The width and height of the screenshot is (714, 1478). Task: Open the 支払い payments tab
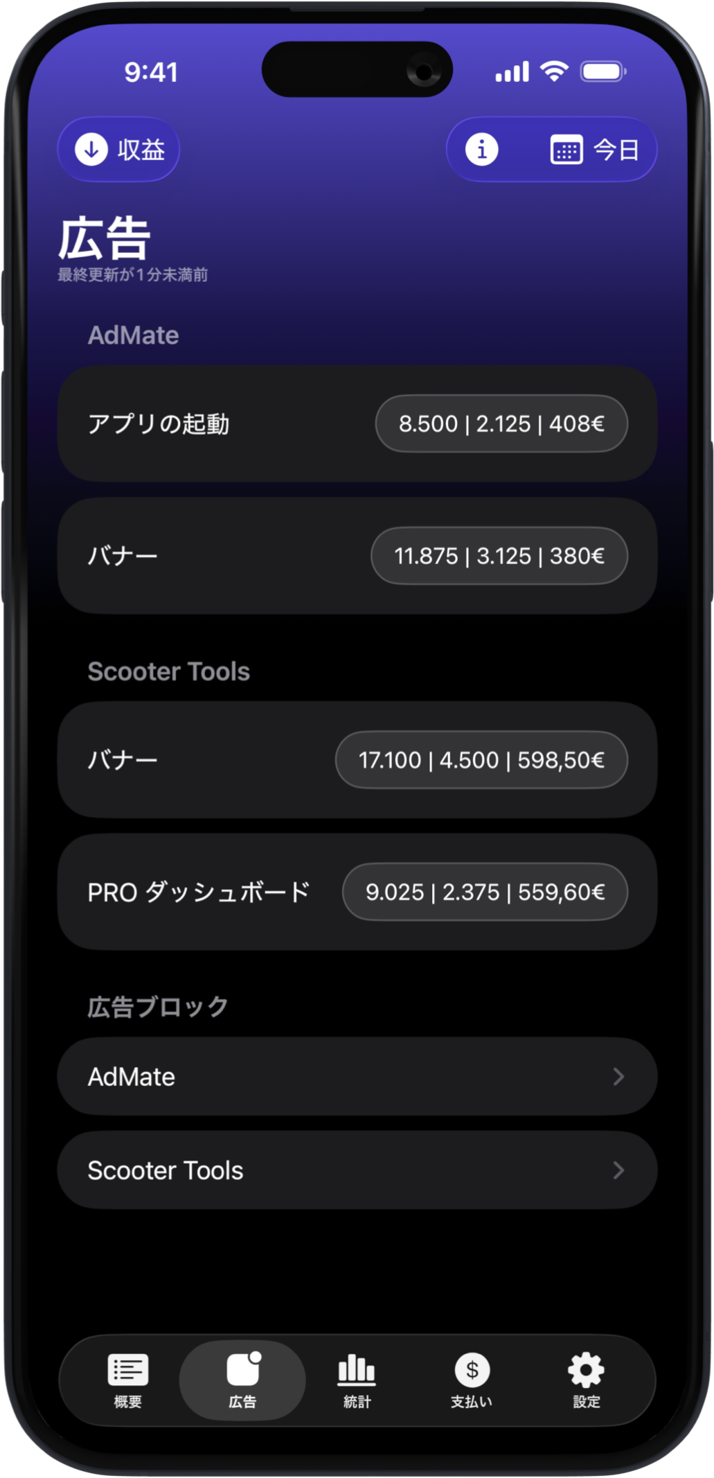point(472,1380)
